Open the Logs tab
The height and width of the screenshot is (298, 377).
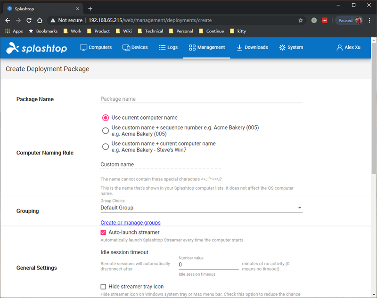coord(168,48)
